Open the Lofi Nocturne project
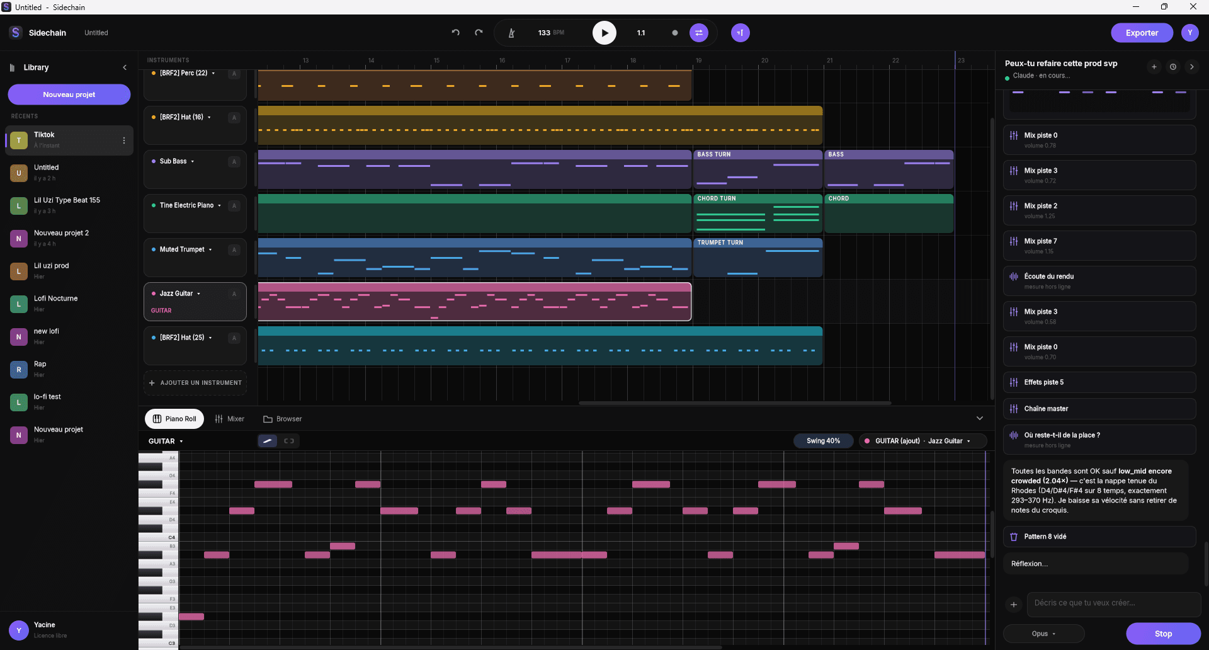 click(x=69, y=304)
